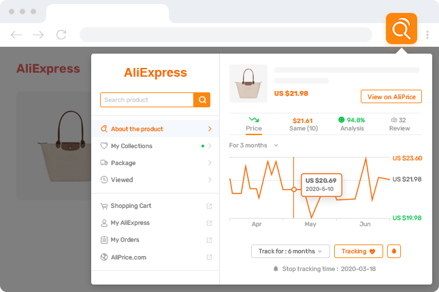Switch to the Review tab
The width and height of the screenshot is (439, 292).
[x=400, y=125]
